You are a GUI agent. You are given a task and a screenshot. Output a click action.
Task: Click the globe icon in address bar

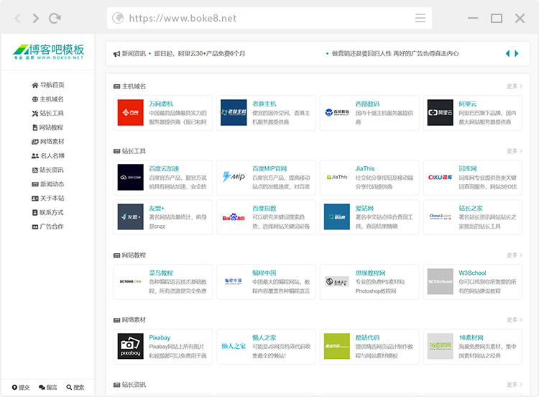pos(118,18)
